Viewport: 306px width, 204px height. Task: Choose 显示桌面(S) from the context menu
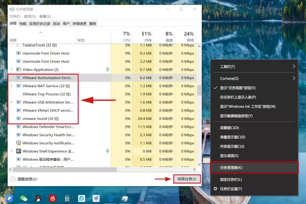(x=254, y=156)
